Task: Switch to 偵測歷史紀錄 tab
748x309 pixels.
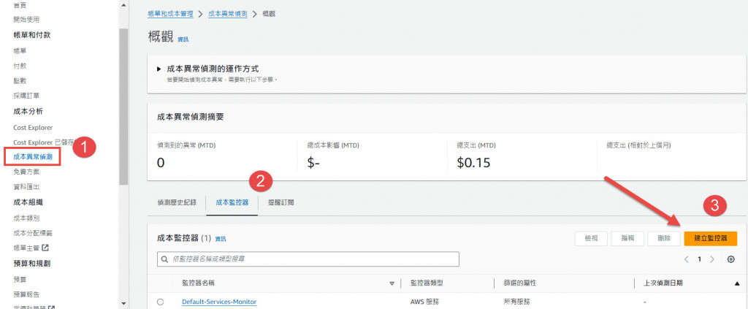Action: coord(177,202)
